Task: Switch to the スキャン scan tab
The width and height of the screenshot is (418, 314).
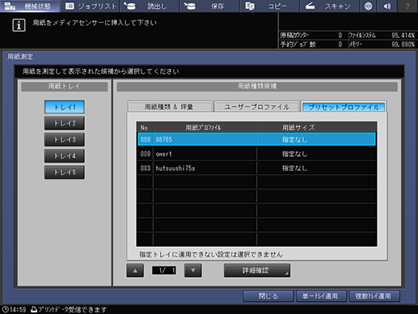Action: 330,6
